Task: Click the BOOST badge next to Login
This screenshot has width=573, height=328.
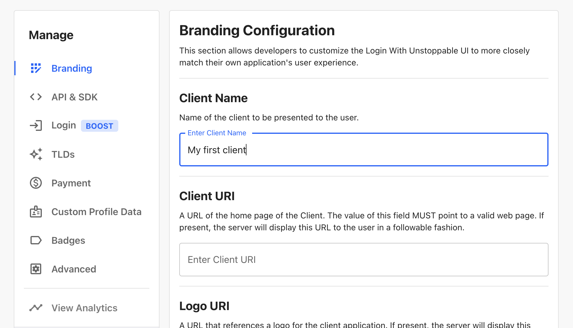Action: [x=99, y=125]
